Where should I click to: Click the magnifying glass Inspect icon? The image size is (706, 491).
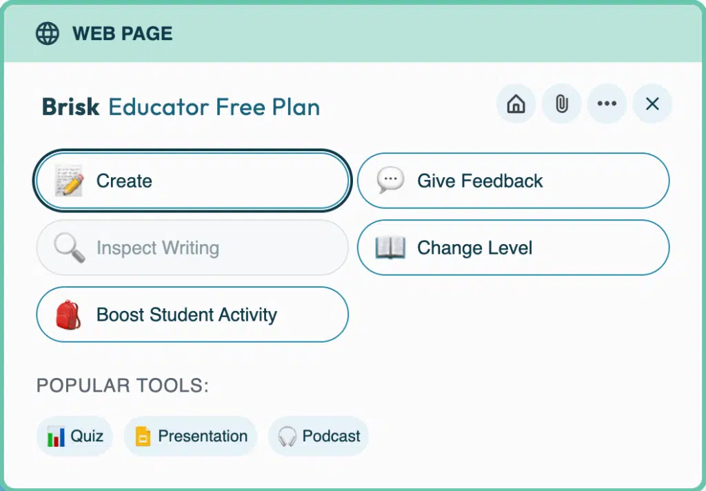[69, 248]
